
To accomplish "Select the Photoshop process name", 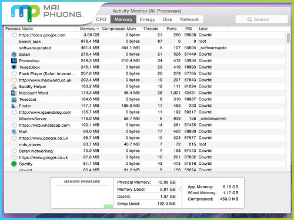I will coord(29,61).
